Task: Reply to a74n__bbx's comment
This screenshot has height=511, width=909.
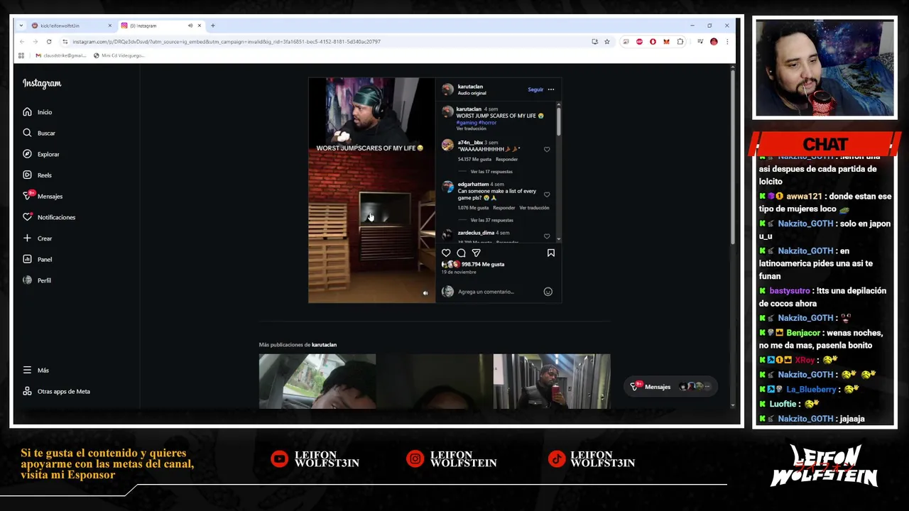Action: (x=506, y=159)
